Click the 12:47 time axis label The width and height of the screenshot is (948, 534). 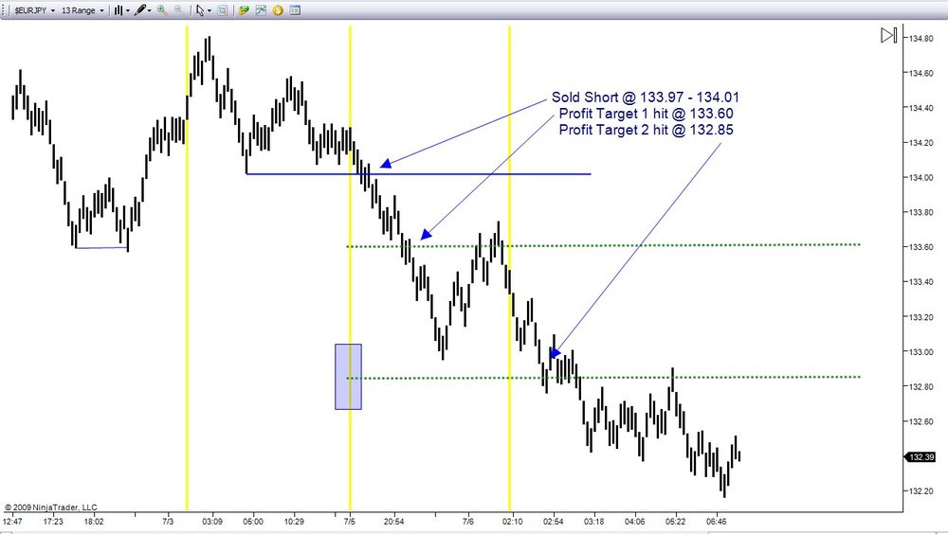click(12, 522)
